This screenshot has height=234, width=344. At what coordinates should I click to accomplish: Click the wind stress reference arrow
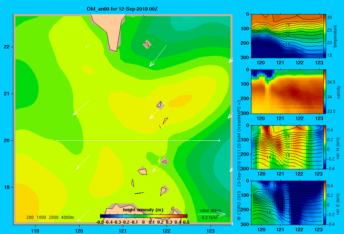pos(211,214)
